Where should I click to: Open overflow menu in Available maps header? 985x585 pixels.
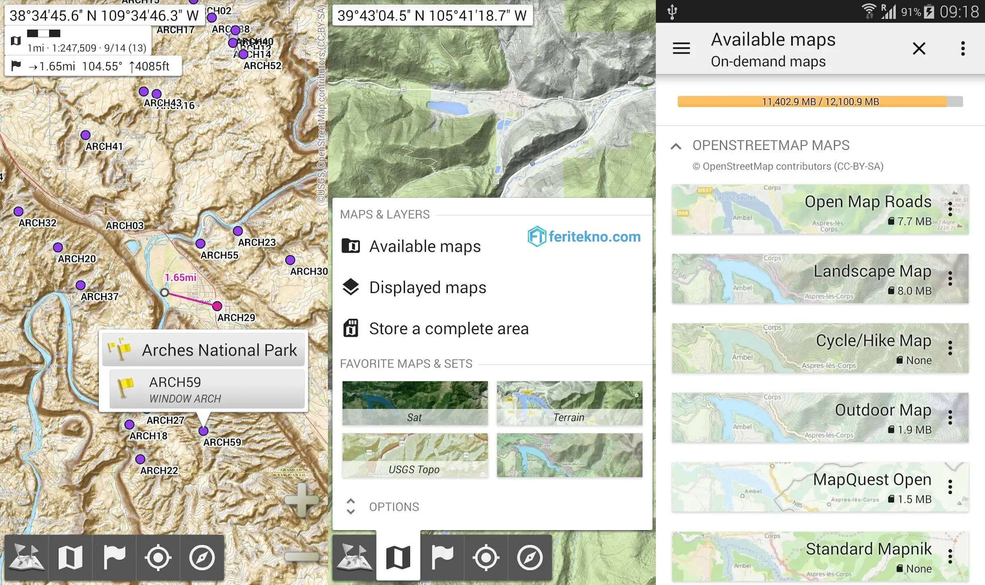pyautogui.click(x=963, y=48)
